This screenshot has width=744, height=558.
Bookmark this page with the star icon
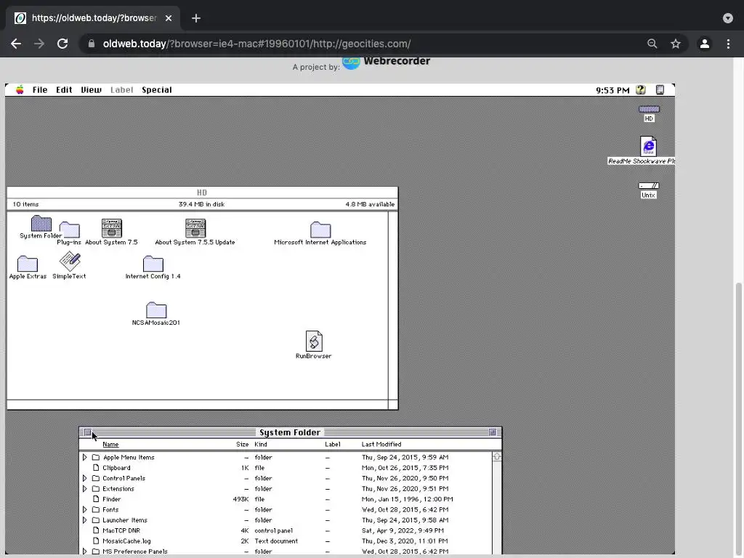tap(676, 44)
